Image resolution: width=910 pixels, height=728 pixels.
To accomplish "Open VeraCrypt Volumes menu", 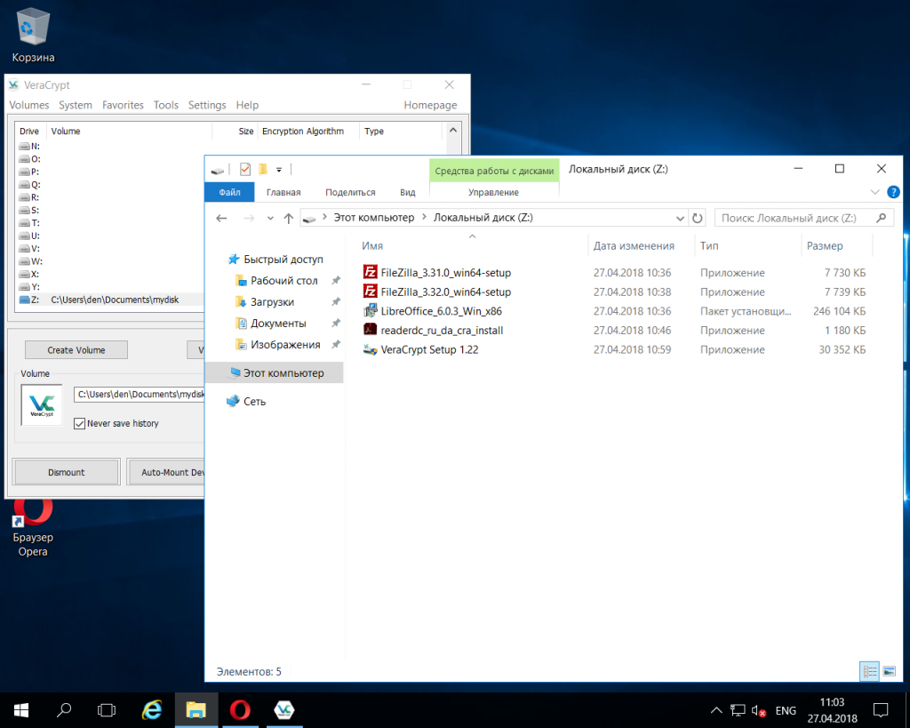I will coord(29,105).
